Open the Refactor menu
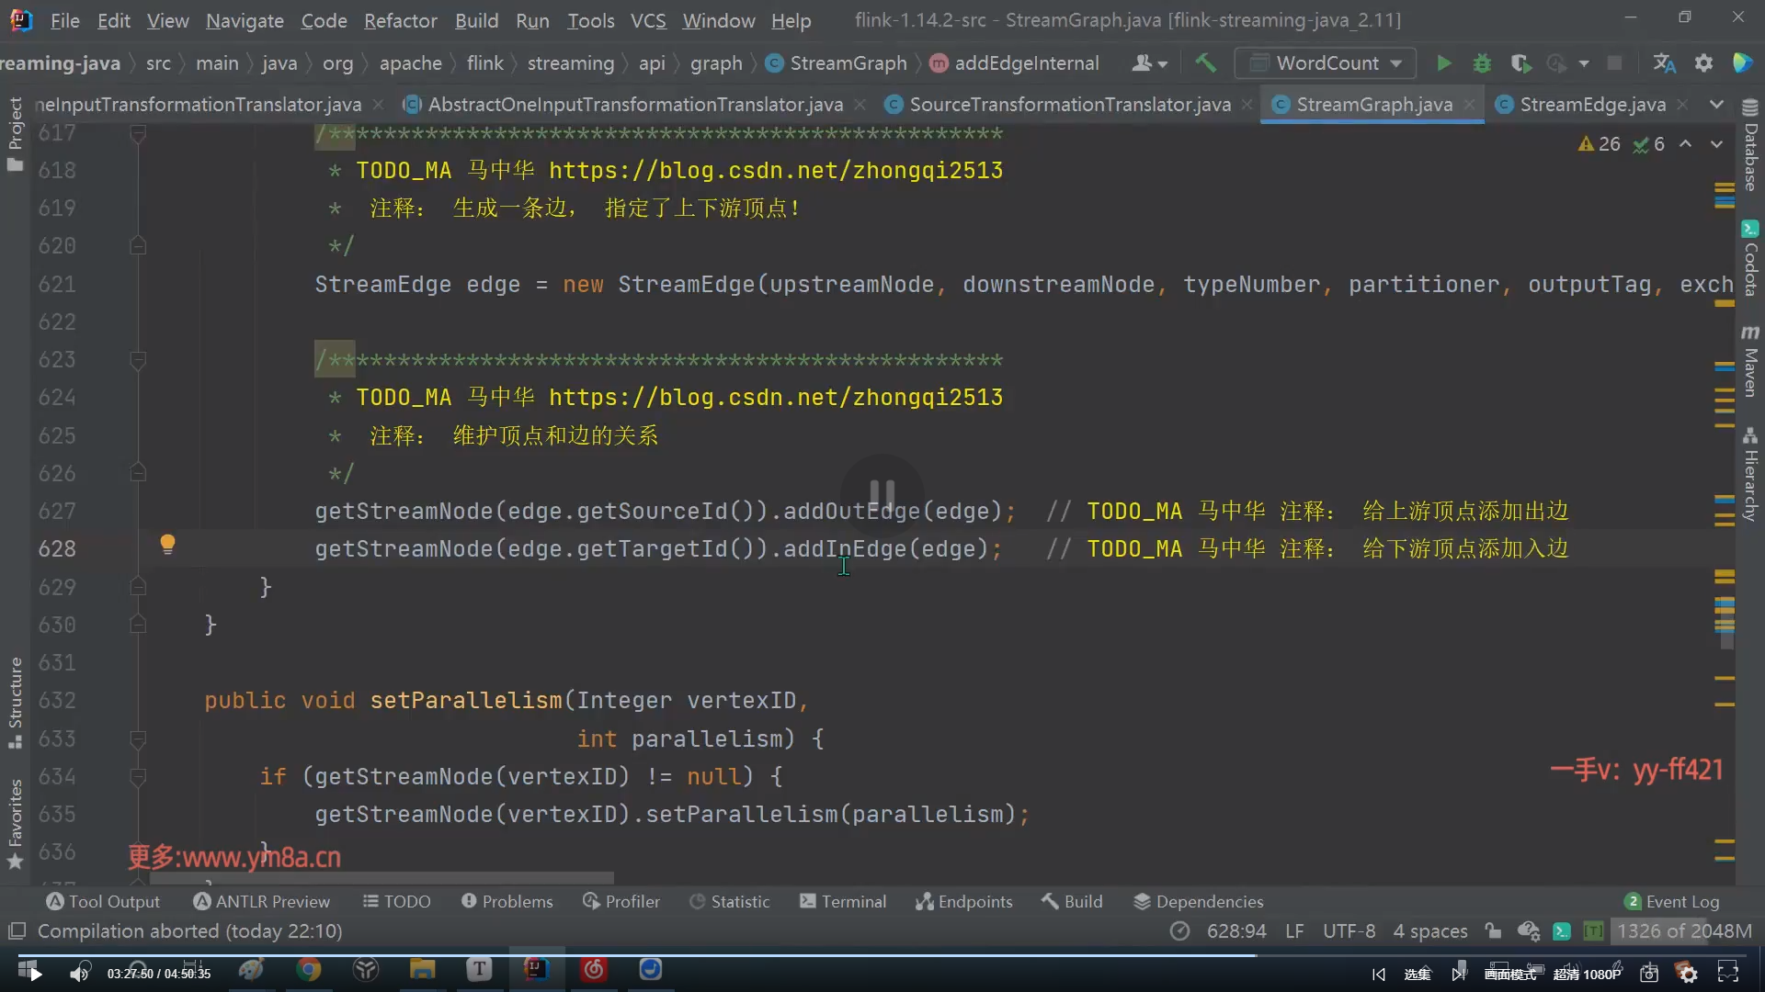Viewport: 1765px width, 992px height. coord(400,20)
